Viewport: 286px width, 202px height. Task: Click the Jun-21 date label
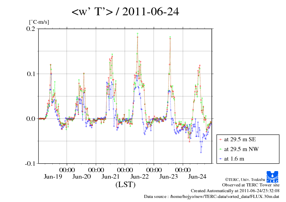pyautogui.click(x=110, y=177)
